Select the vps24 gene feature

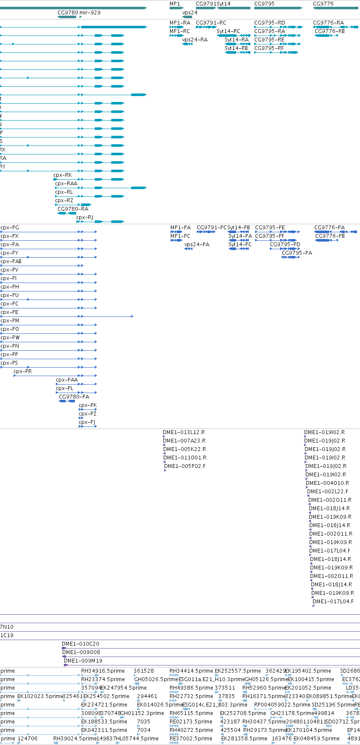(x=187, y=17)
